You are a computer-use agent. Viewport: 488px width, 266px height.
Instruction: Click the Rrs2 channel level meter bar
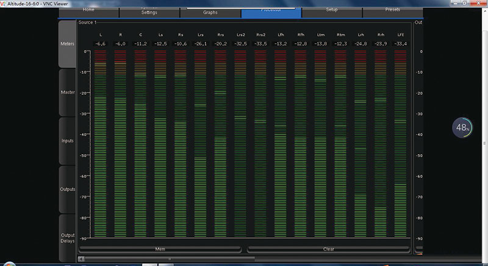(260, 144)
